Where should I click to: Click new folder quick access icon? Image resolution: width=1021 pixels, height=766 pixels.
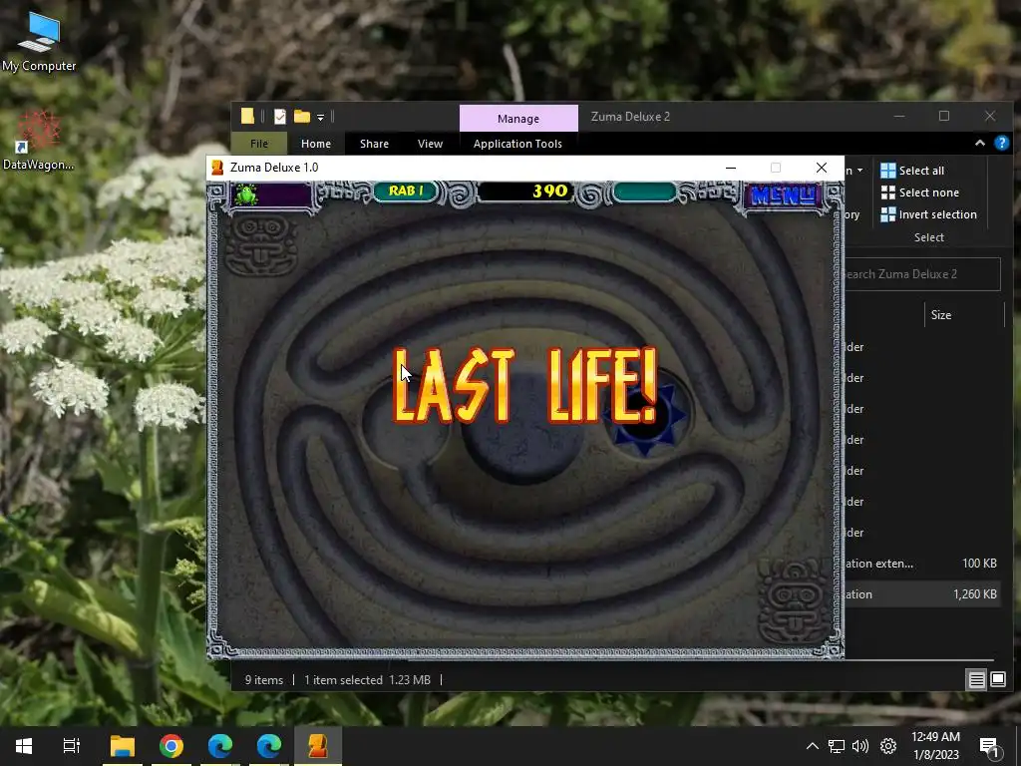[301, 117]
